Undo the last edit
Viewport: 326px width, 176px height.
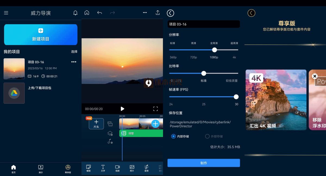click(x=100, y=13)
